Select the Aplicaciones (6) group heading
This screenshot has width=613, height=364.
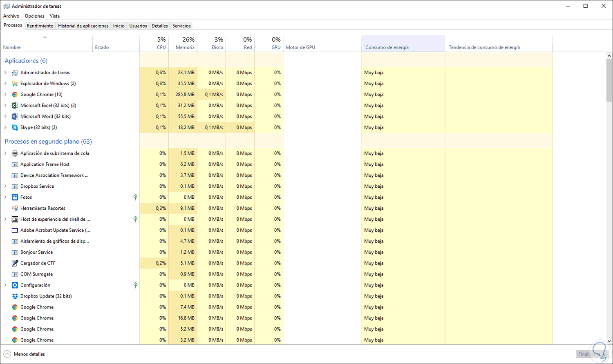point(26,60)
